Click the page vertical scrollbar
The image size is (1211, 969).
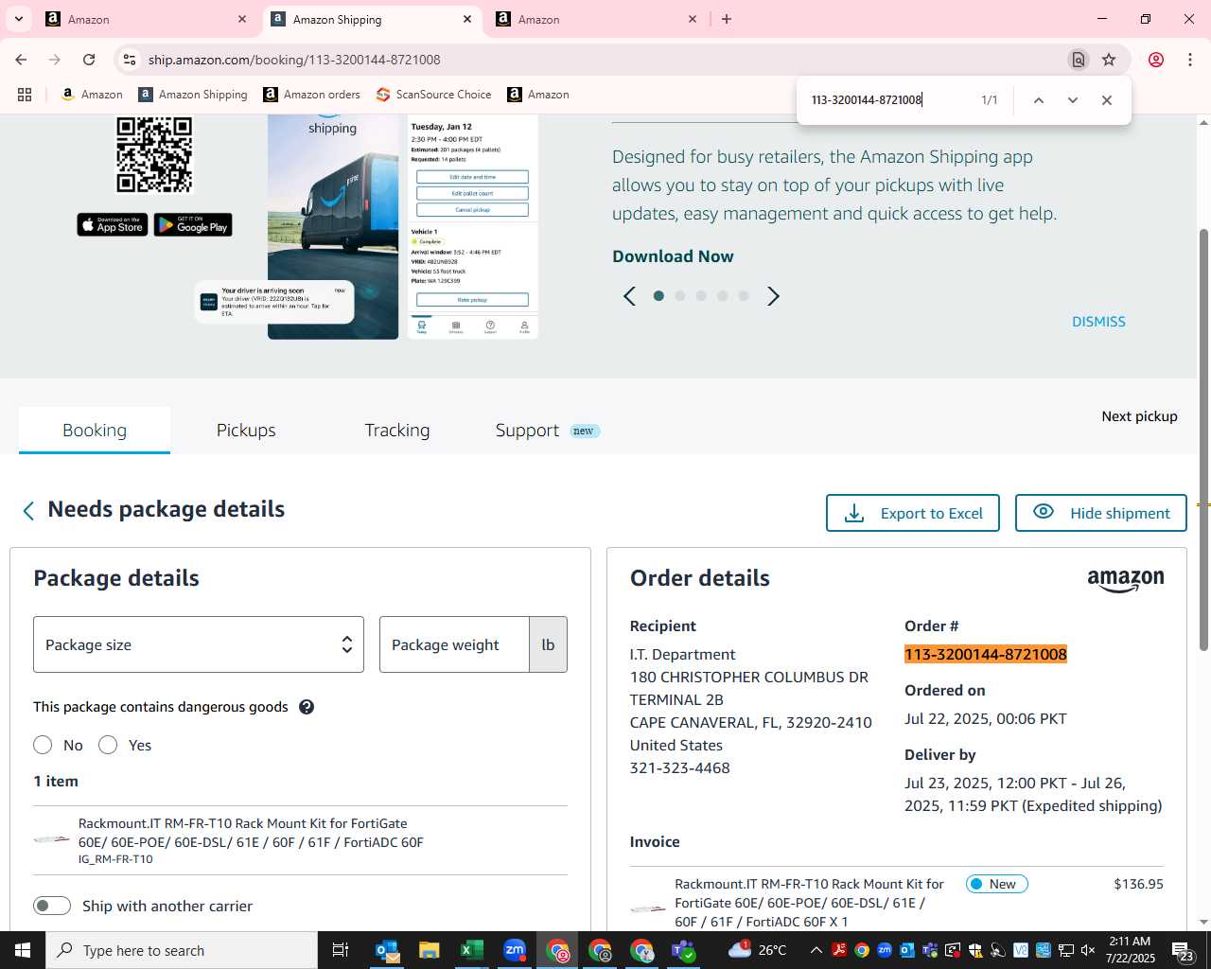coord(1203,439)
